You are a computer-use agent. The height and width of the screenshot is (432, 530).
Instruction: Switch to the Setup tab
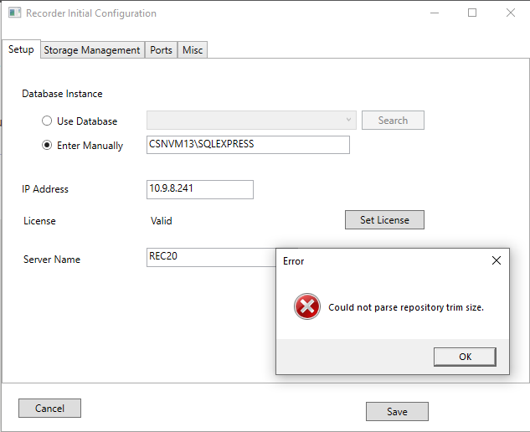click(21, 49)
